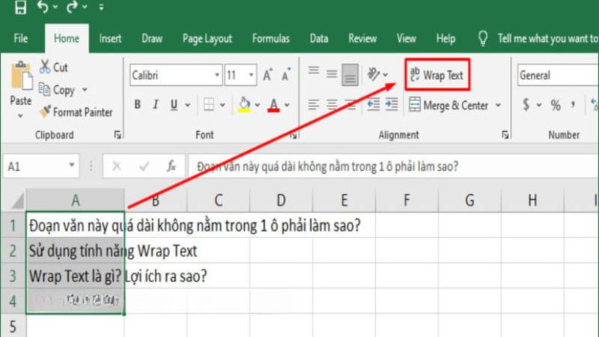Viewport: 599px width, 337px height.
Task: Click the Insert Function fx icon
Action: pos(171,166)
